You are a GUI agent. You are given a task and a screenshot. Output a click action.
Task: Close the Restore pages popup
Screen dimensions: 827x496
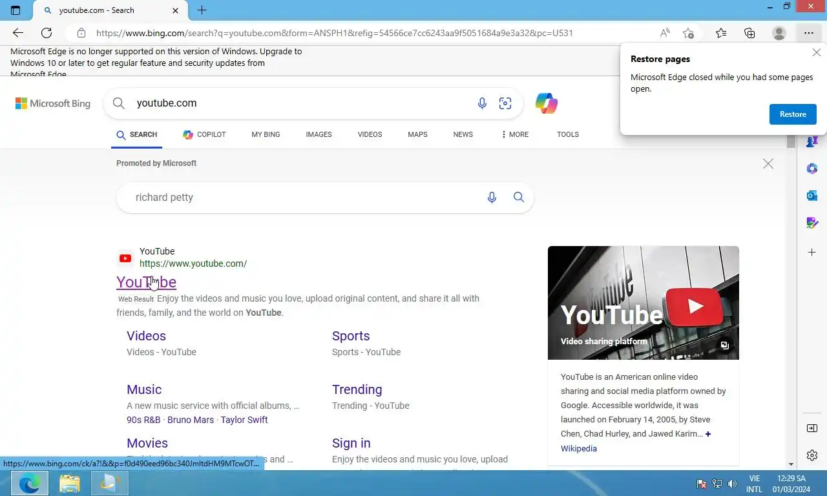click(x=817, y=53)
